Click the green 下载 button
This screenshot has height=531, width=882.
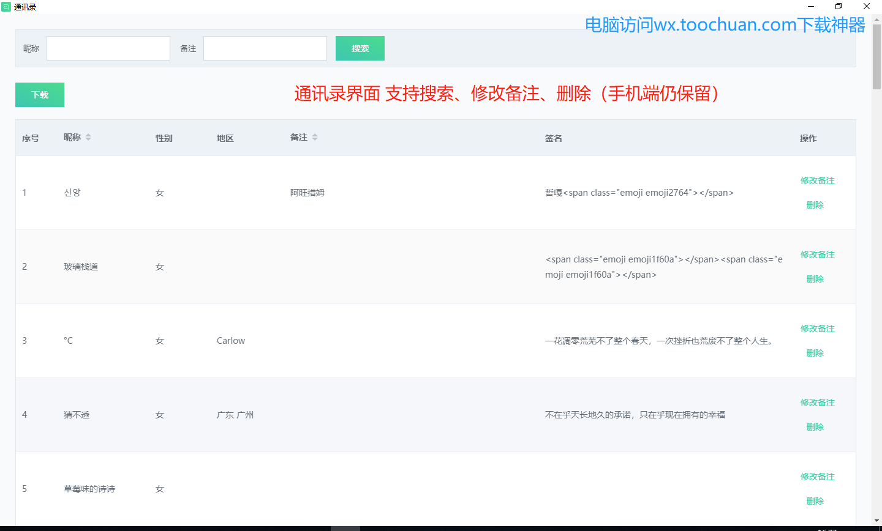pyautogui.click(x=40, y=95)
